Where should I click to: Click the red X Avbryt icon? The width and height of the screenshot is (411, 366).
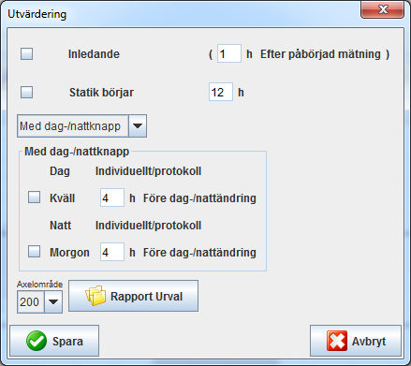tap(337, 341)
